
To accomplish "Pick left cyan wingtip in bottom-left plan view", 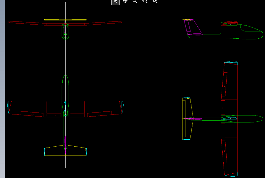I will pos(9,108).
